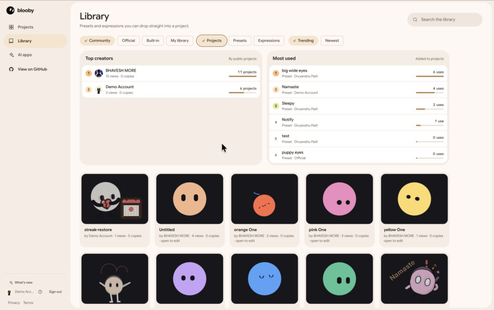Image resolution: width=494 pixels, height=310 pixels.
Task: Toggle the Presets filter chip
Action: tap(240, 40)
